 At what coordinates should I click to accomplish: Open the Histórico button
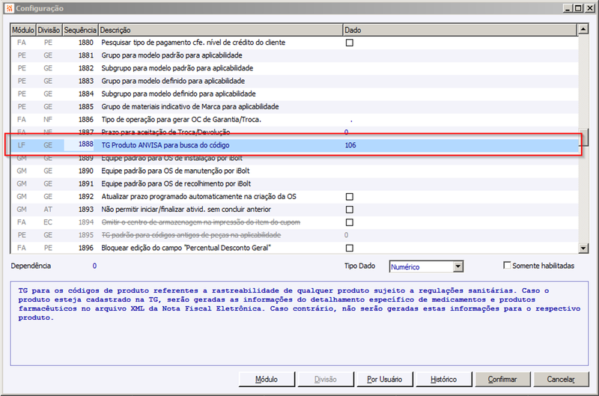443,380
